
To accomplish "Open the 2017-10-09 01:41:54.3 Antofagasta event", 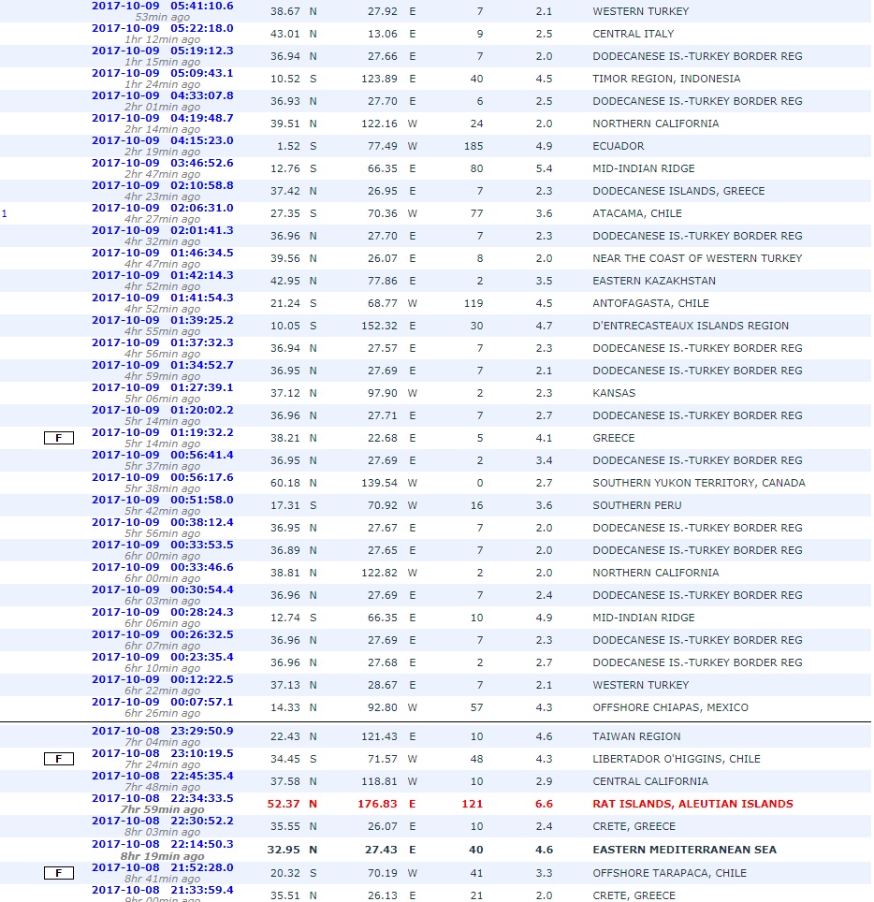I will 163,298.
